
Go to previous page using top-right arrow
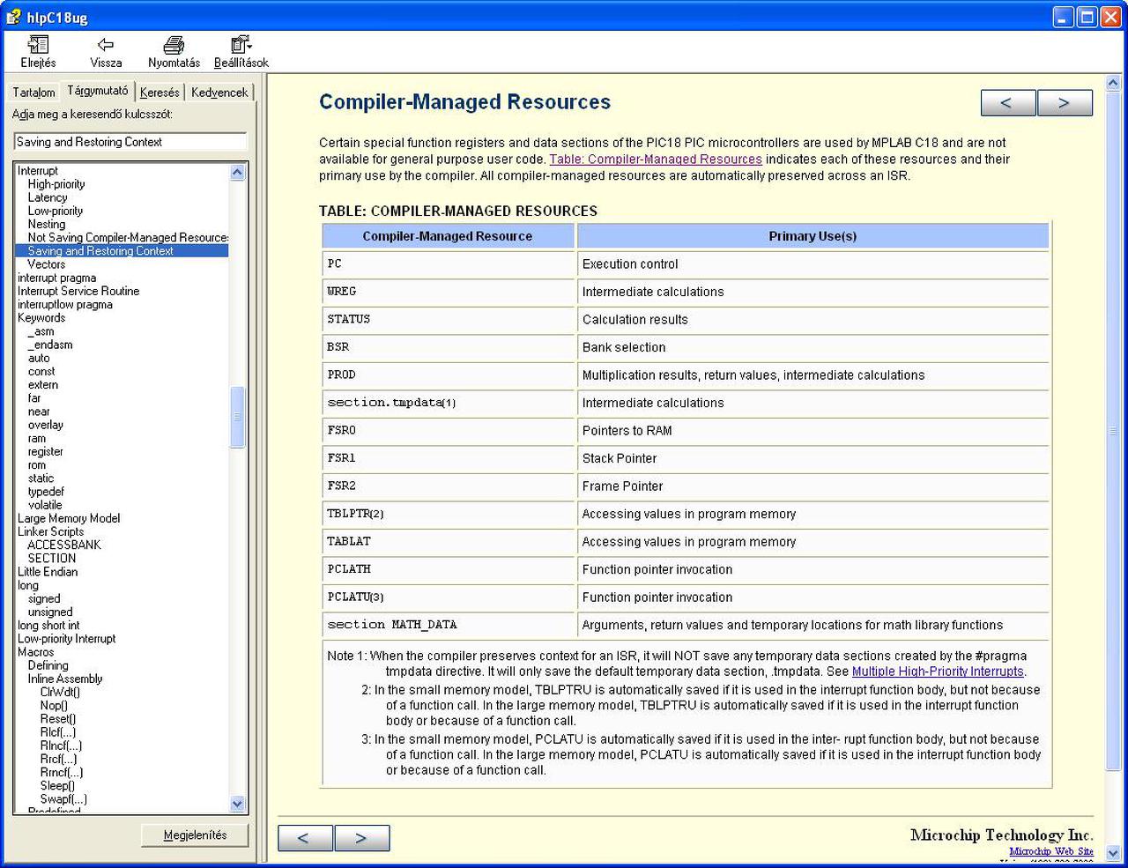[1008, 103]
